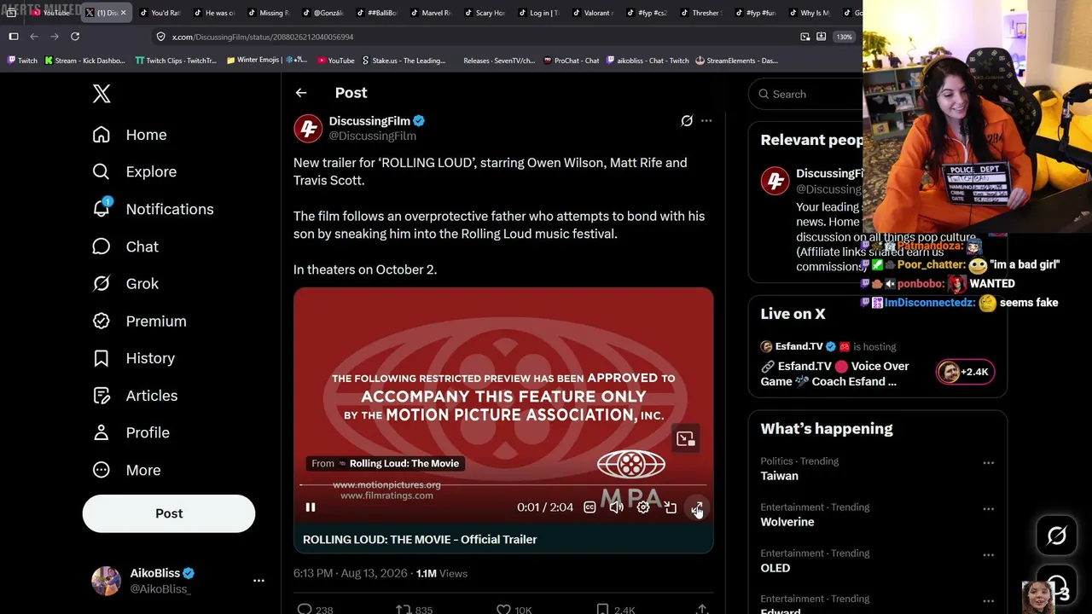The width and height of the screenshot is (1092, 614).
Task: Click the white Post button
Action: coord(169,513)
